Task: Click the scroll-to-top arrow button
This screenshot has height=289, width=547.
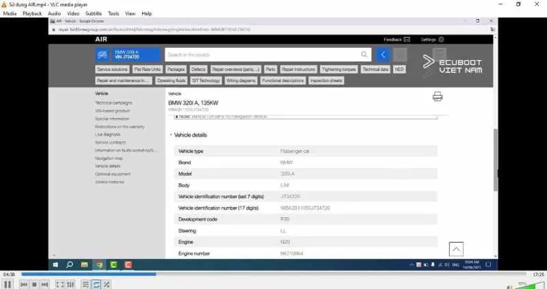Action: click(456, 249)
